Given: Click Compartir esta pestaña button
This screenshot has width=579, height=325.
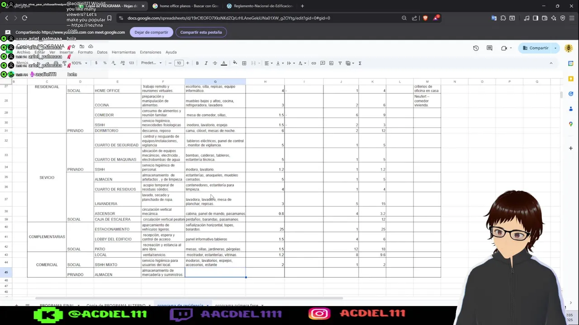Looking at the screenshot, I should (201, 32).
